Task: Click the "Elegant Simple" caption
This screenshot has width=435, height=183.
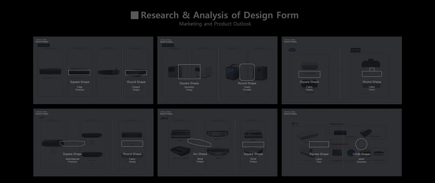Action: click(136, 88)
